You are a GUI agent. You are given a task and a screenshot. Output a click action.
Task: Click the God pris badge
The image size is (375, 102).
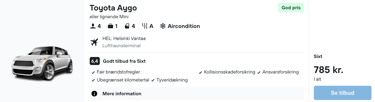click(291, 8)
